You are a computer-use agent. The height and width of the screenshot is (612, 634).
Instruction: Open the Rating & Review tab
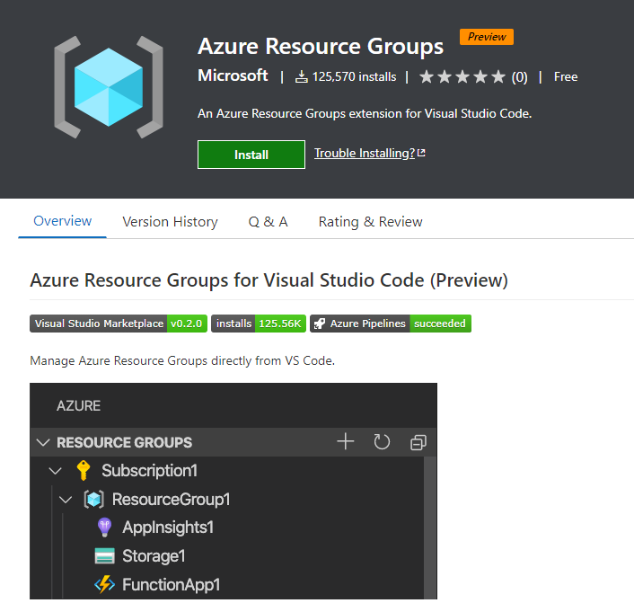(370, 221)
